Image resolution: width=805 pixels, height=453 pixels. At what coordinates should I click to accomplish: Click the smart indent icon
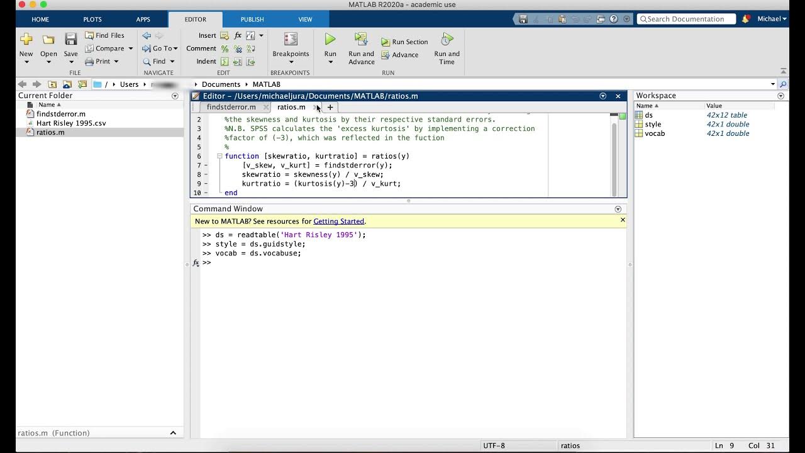pyautogui.click(x=225, y=62)
